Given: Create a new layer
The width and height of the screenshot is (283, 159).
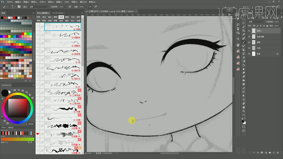Looking at the screenshot, I should click(274, 153).
